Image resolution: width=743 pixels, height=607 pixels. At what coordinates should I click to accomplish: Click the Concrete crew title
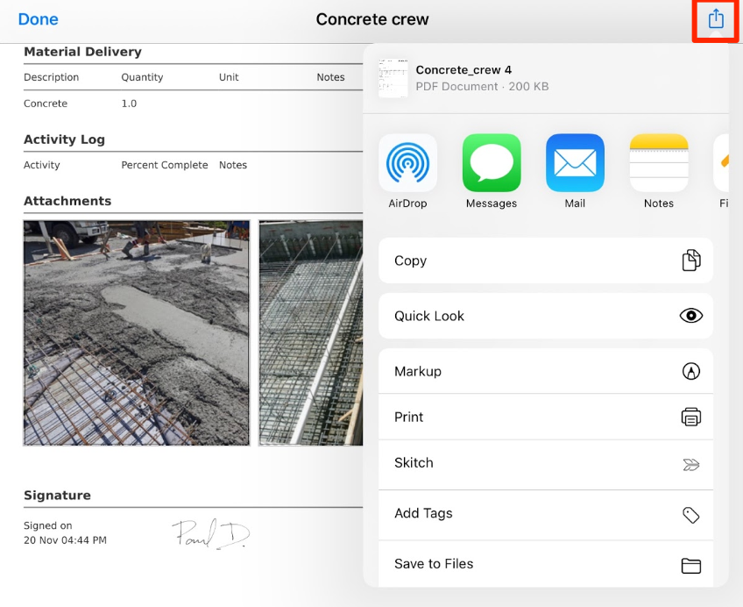coord(372,19)
